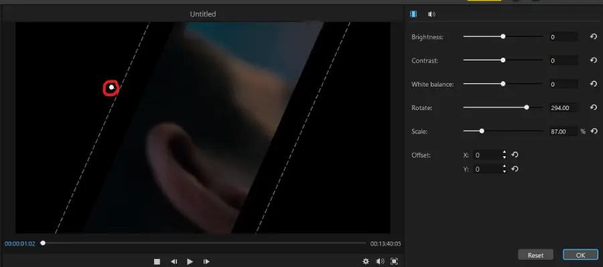Click the White balance slider handle

[503, 84]
